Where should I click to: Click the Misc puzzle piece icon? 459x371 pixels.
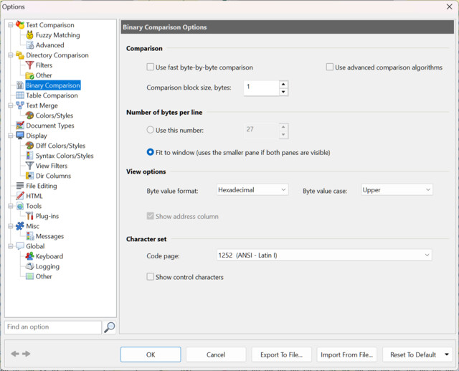point(20,226)
